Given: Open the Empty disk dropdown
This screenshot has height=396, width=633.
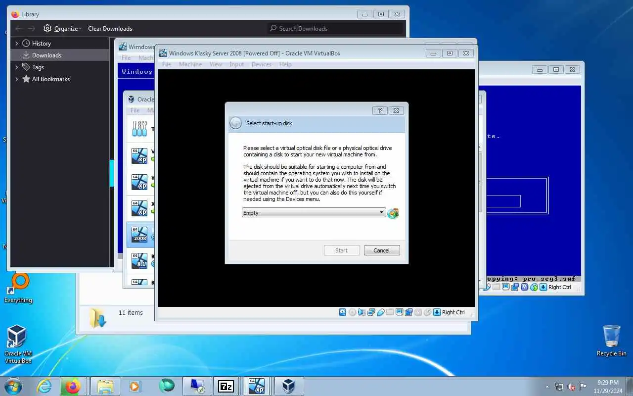Looking at the screenshot, I should pyautogui.click(x=314, y=213).
